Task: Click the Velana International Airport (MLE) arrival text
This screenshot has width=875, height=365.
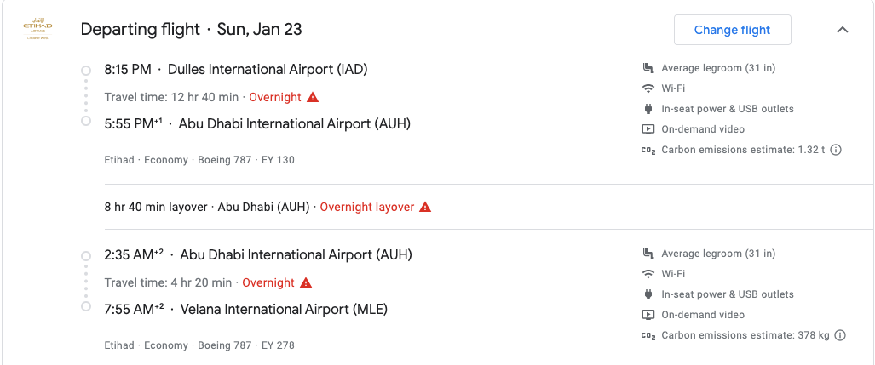Action: click(x=284, y=310)
